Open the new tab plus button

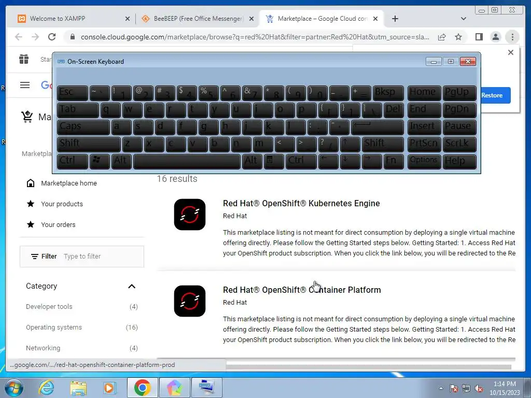[395, 19]
